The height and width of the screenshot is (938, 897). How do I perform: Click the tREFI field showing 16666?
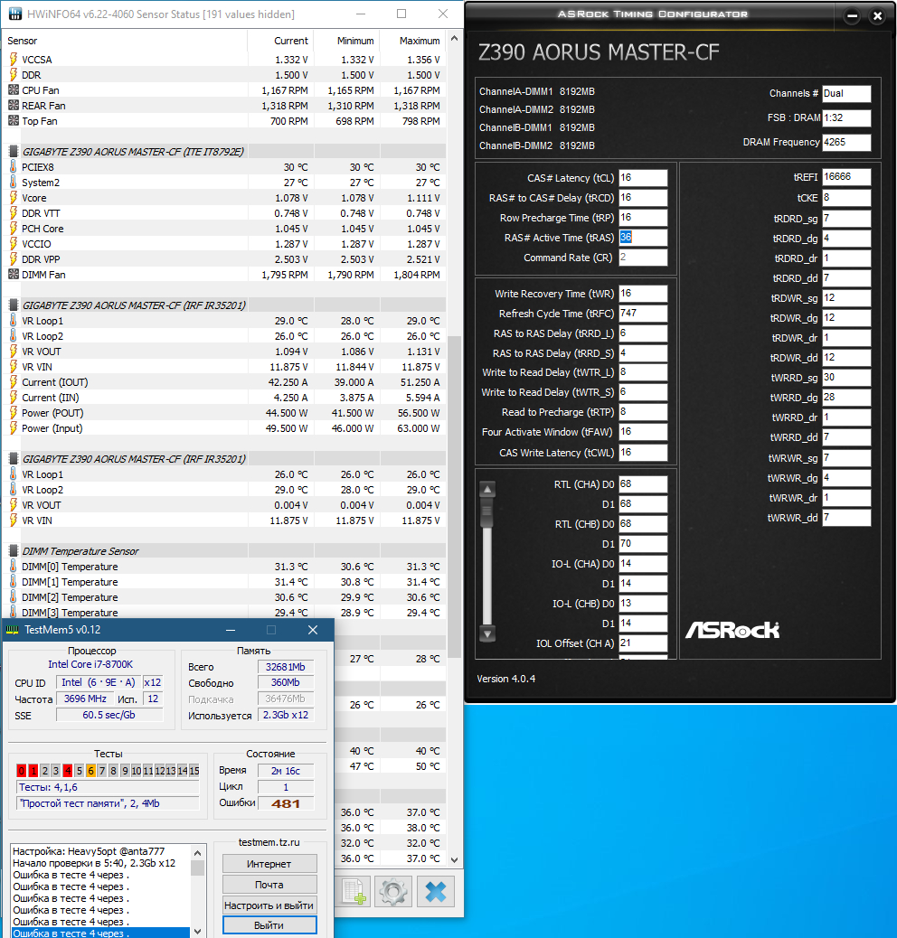[846, 177]
